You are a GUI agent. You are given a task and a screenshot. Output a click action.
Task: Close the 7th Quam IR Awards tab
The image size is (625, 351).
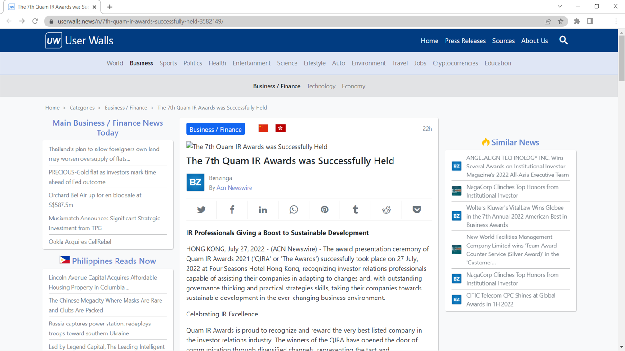tap(94, 7)
